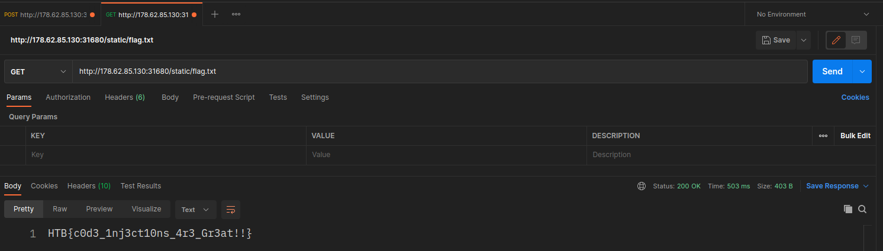This screenshot has height=251, width=883.
Task: Click the wrap lines icon in response
Action: 231,210
